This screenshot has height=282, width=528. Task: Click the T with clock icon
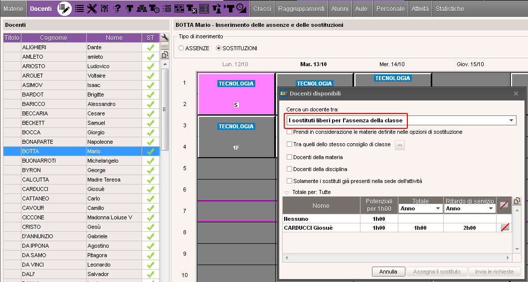click(154, 9)
